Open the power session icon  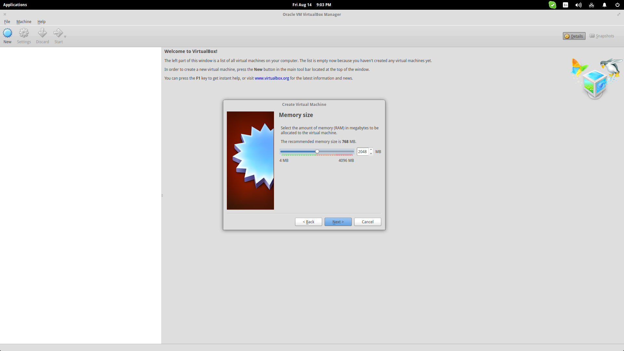(617, 5)
